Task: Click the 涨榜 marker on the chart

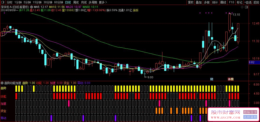Action: point(230,79)
